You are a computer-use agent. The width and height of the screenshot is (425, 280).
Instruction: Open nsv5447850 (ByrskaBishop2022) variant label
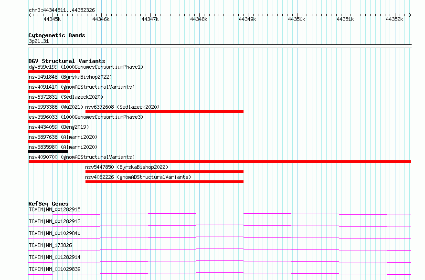pos(127,167)
